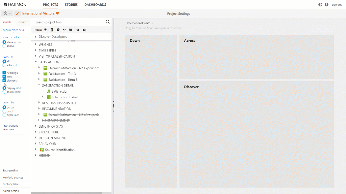Image resolution: width=346 pixels, height=194 pixels.
Task: Click the Satisfaction Detail grid icon
Action: point(49,97)
